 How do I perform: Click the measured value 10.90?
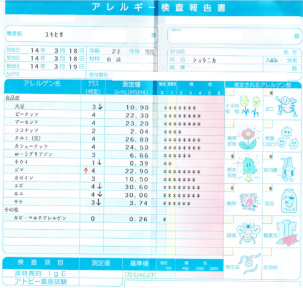pos(138,107)
